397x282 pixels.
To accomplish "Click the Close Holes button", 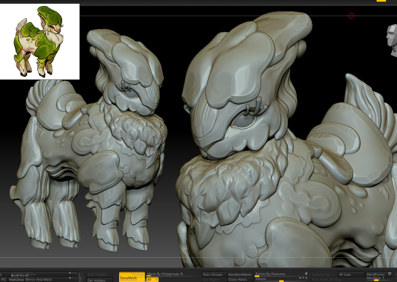I will (240, 279).
